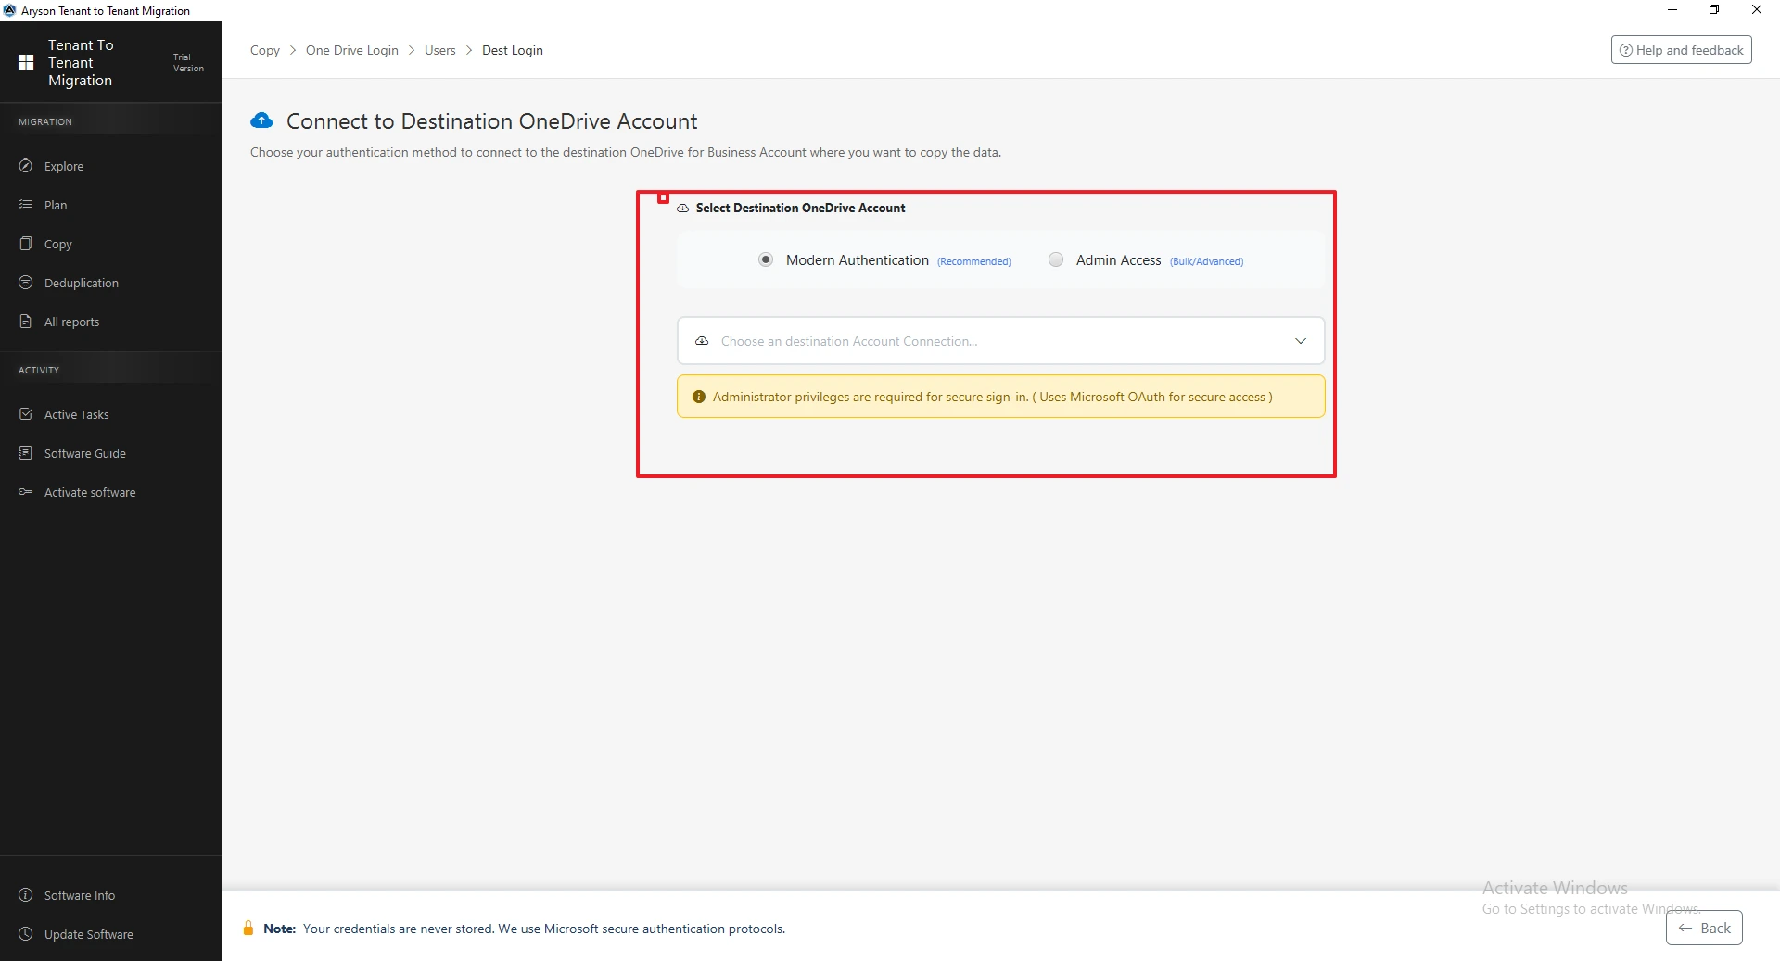1780x961 pixels.
Task: Click the Aryson app icon in title bar
Action: pos(10,10)
